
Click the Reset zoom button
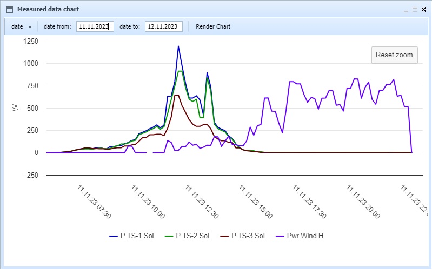tap(394, 55)
